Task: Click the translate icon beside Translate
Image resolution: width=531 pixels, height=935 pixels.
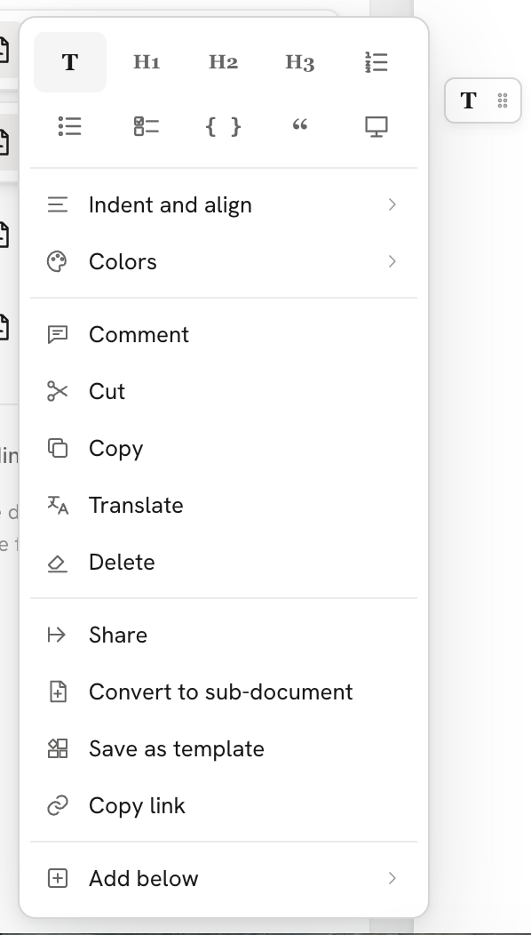Action: pos(58,505)
